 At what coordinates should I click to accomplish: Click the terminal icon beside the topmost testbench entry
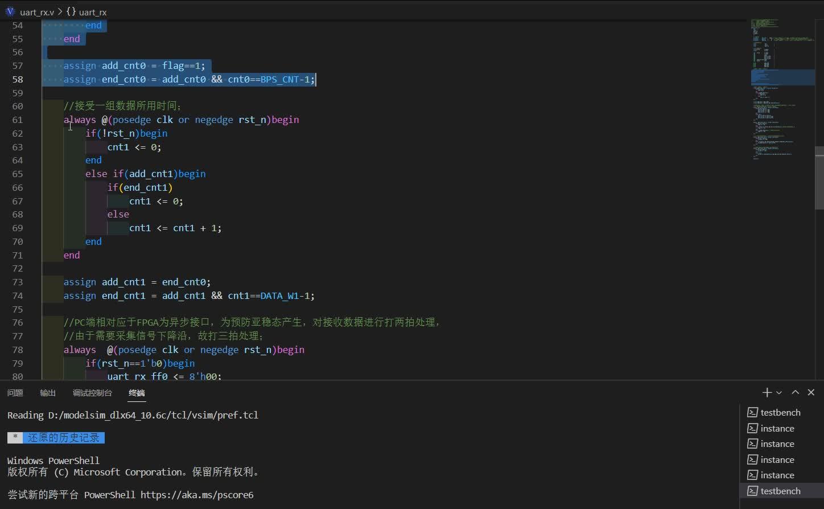(753, 412)
